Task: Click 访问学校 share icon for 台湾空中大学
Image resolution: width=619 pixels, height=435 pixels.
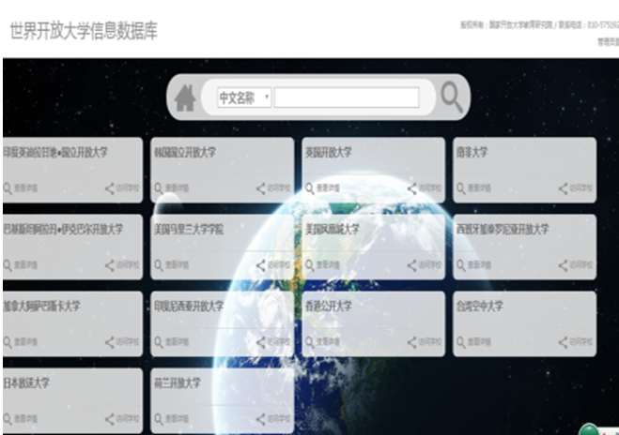Action: pos(562,342)
